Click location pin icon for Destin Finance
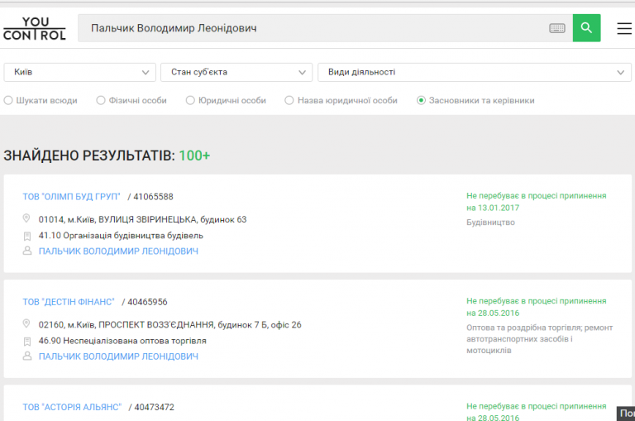 27,325
